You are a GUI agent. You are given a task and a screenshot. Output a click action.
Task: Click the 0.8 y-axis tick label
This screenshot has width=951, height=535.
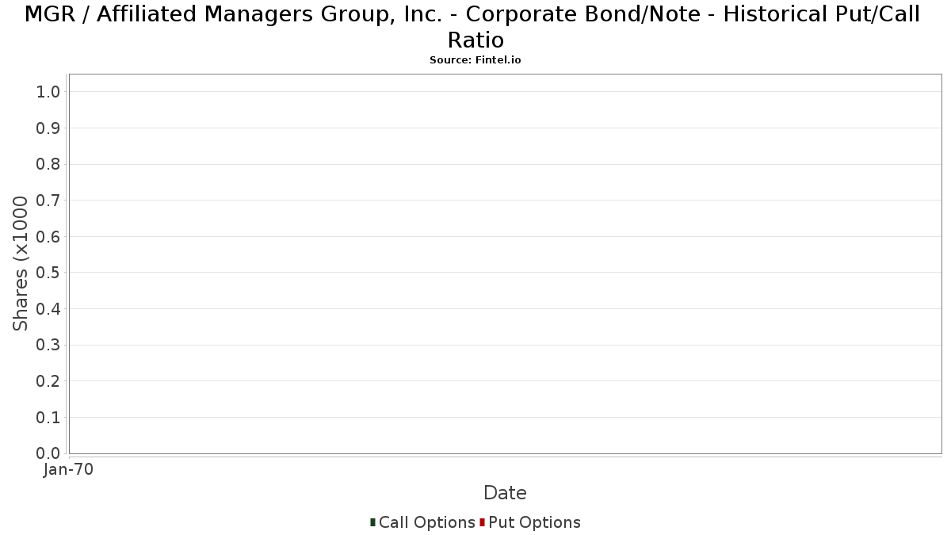pos(48,164)
